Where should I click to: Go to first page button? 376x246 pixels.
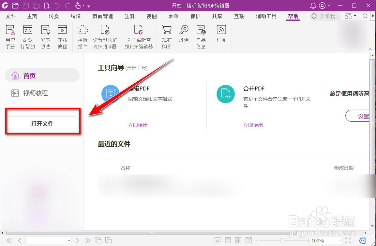point(9,240)
